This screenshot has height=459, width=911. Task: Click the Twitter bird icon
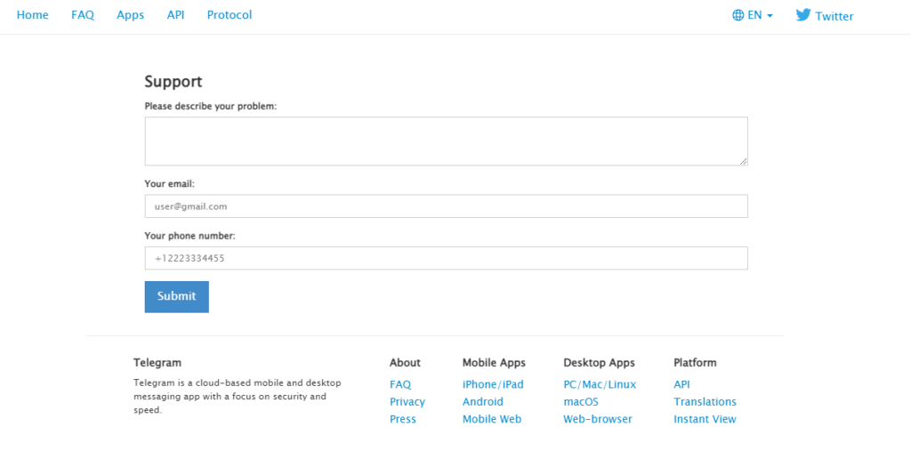[x=802, y=15]
